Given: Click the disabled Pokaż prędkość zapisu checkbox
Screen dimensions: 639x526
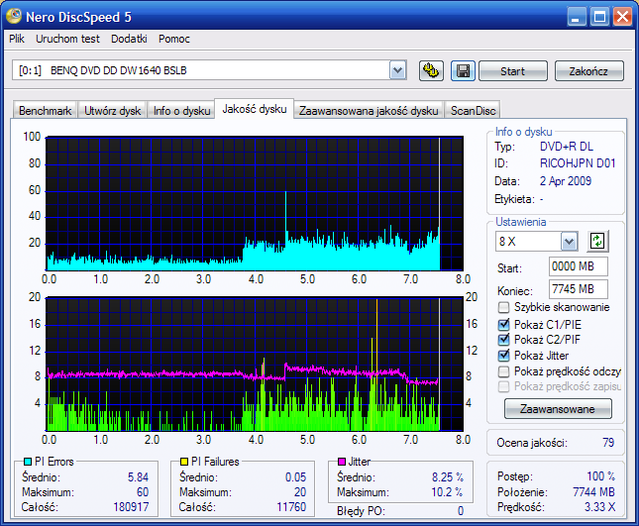Looking at the screenshot, I should pos(504,386).
